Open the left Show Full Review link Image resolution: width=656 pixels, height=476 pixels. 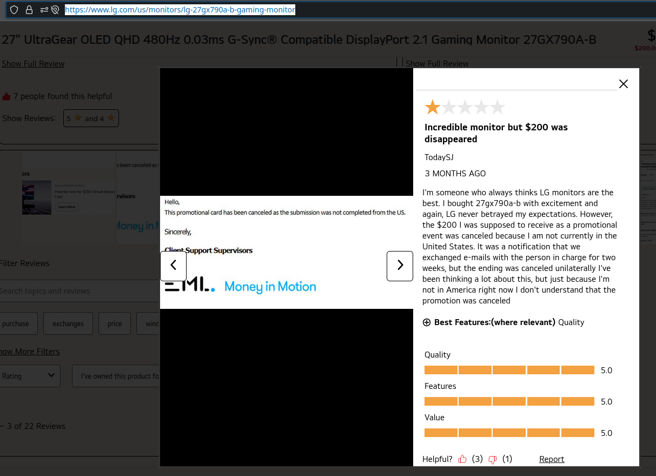(33, 64)
